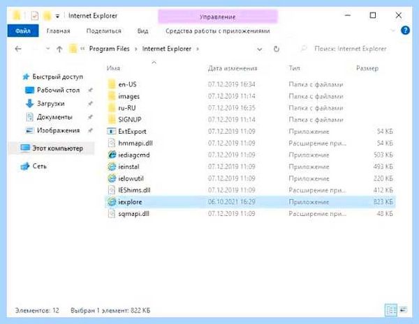Click Internet Explorer in the address path
The width and height of the screenshot is (419, 324).
point(167,49)
